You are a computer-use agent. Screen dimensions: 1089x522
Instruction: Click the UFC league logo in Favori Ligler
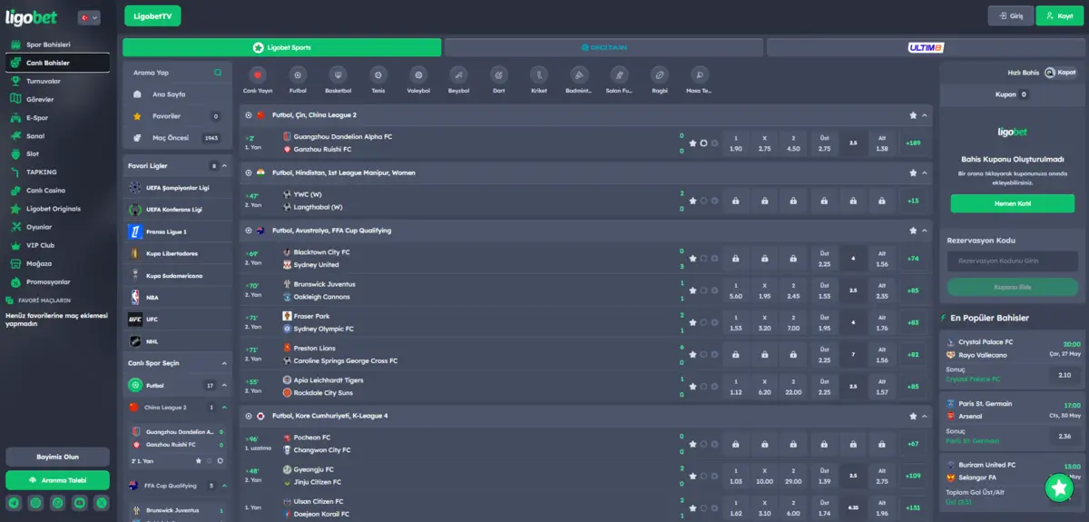coord(134,320)
